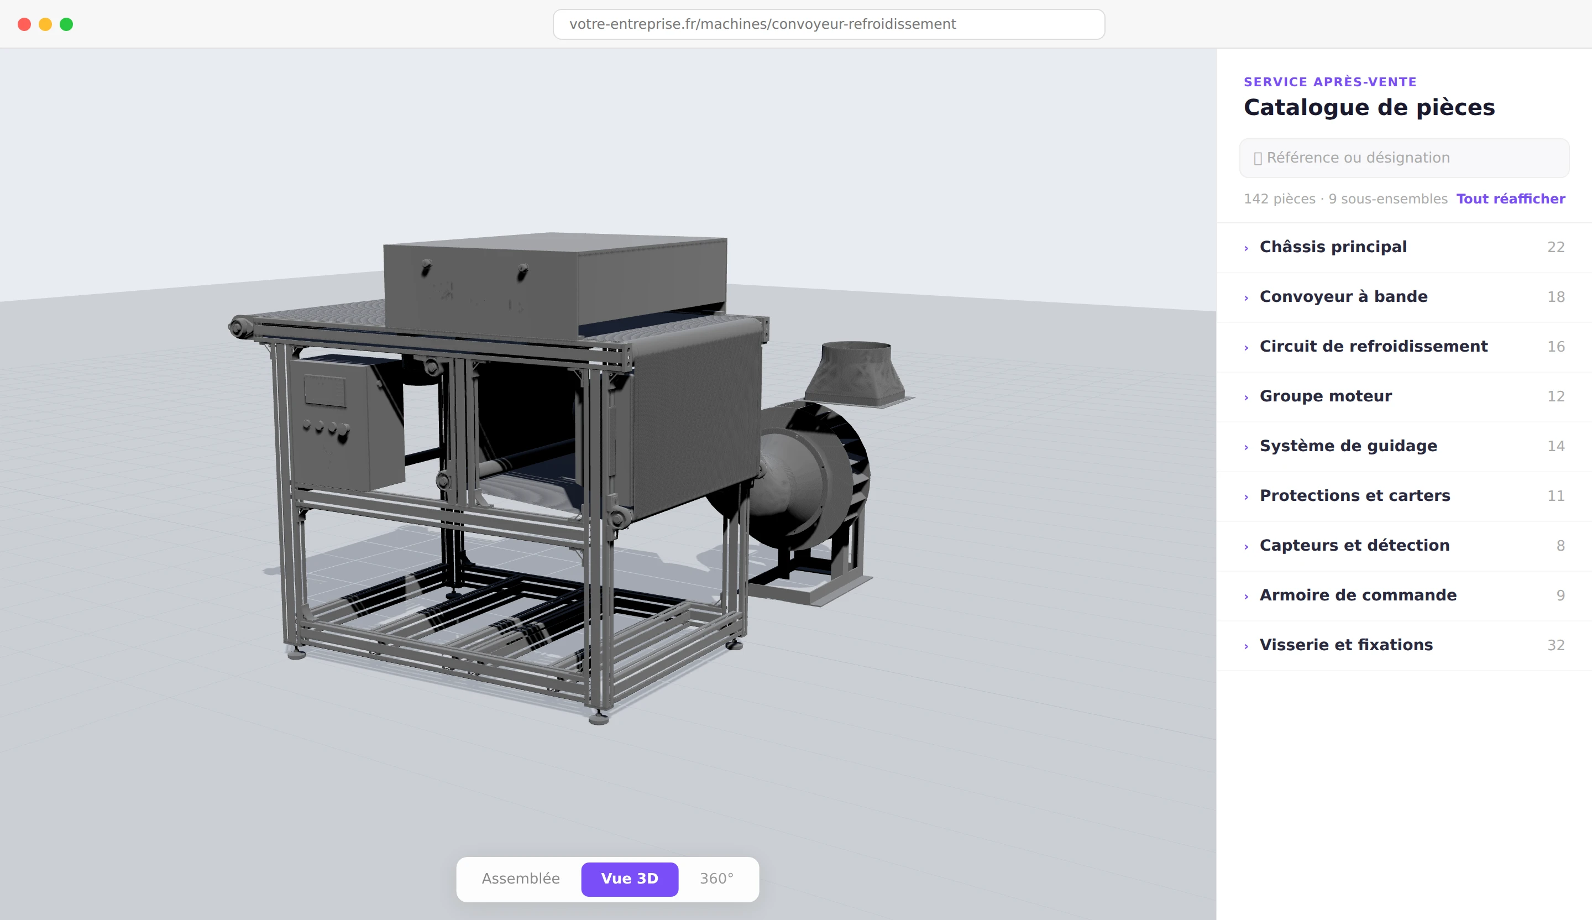1592x920 pixels.
Task: Select the Châssis principal label
Action: coord(1332,247)
